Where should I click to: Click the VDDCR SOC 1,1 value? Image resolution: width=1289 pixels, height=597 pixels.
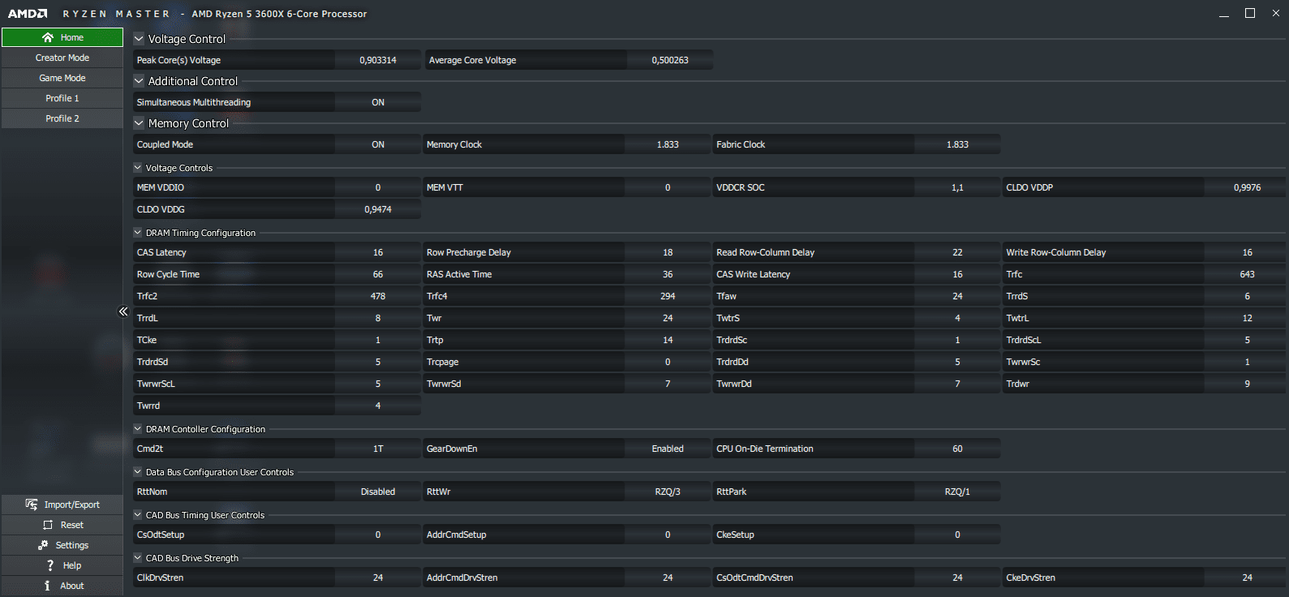[x=957, y=187]
